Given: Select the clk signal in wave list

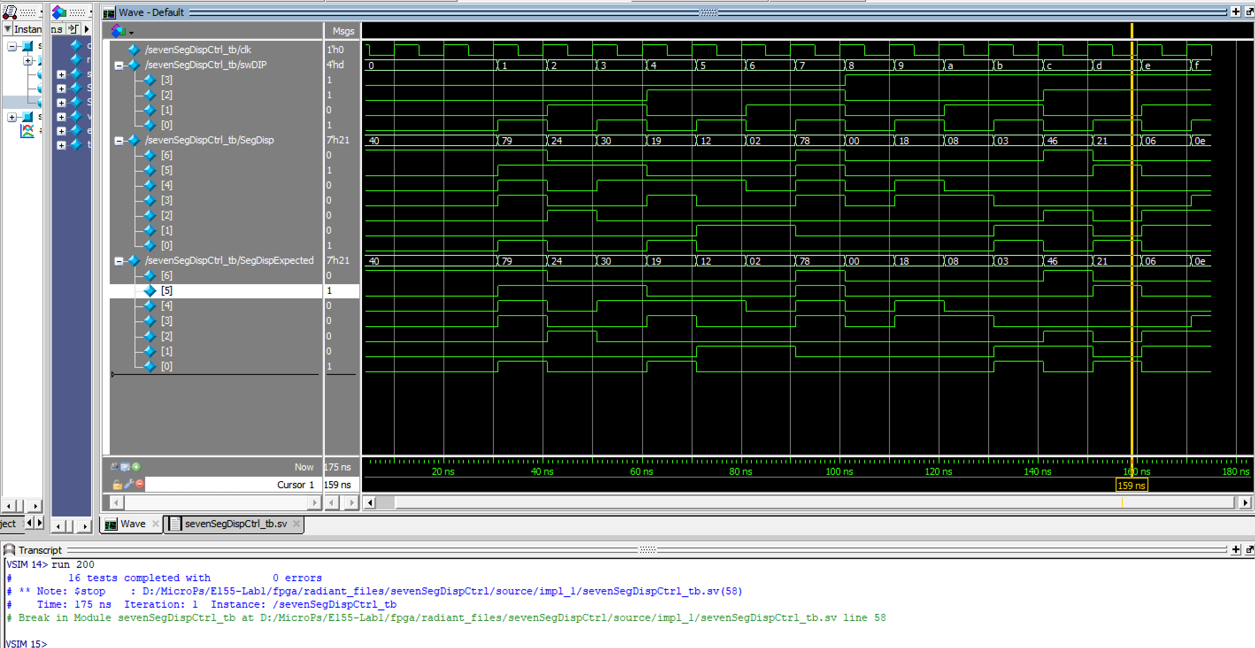Looking at the screenshot, I should [x=198, y=50].
